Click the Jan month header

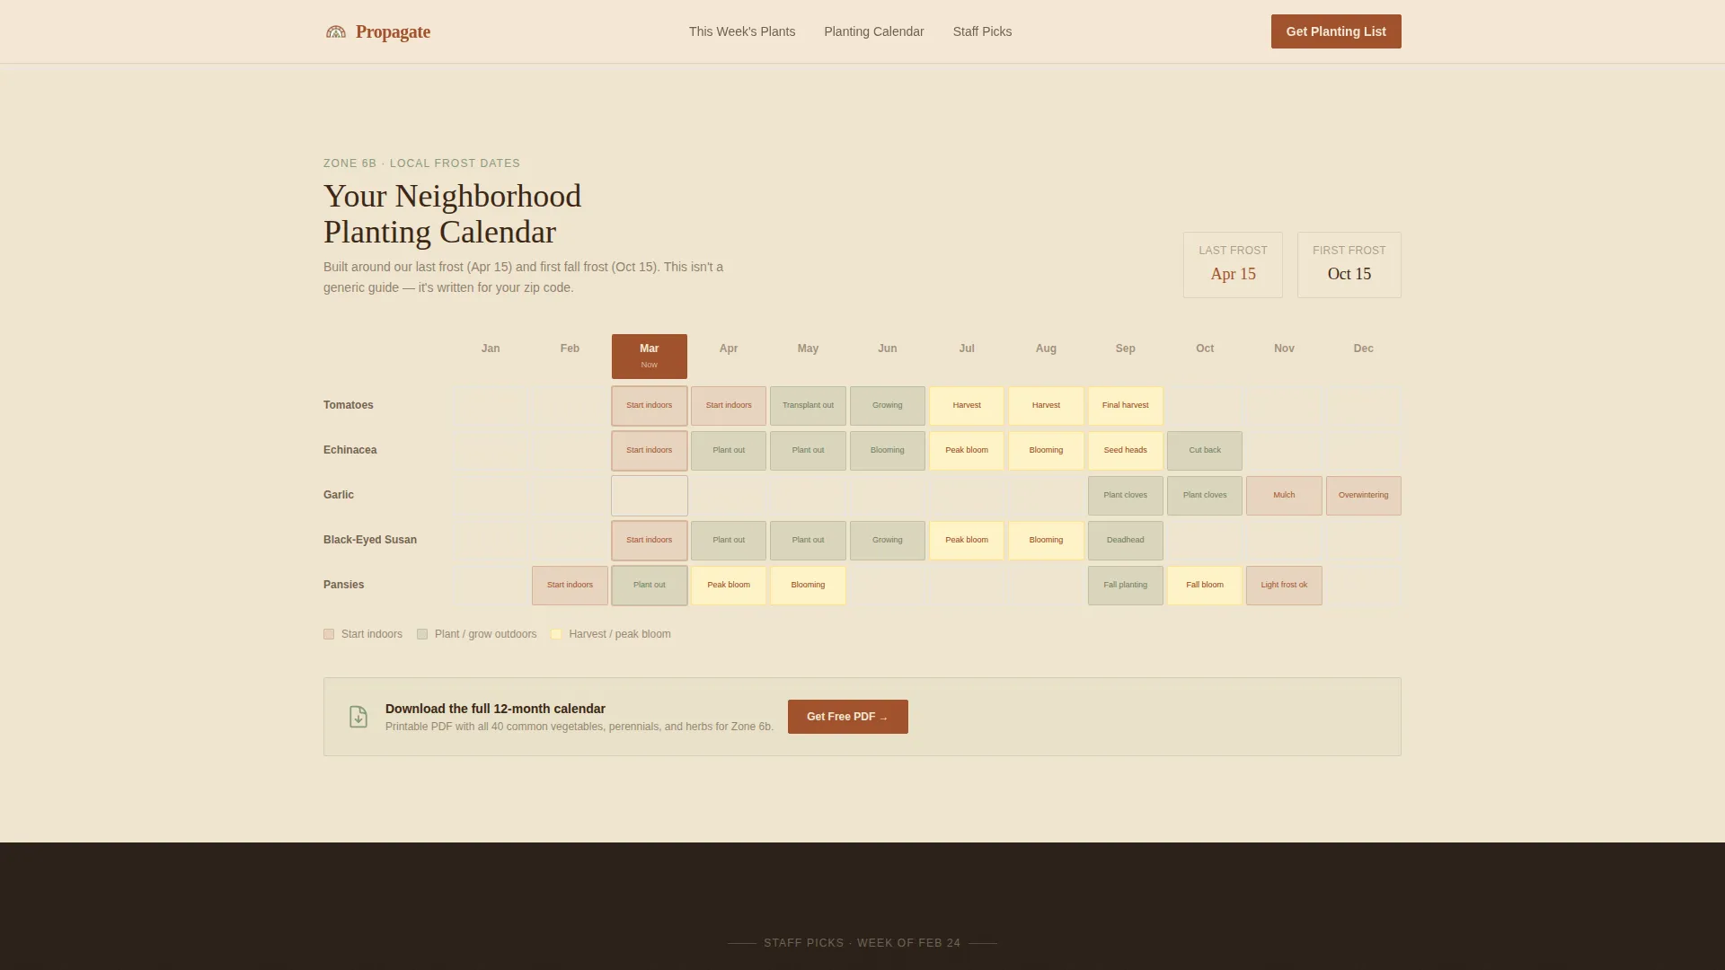(491, 348)
